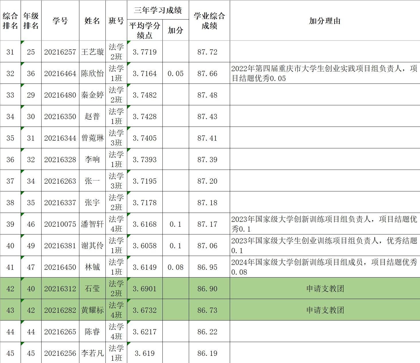Select 石莹's green 申请支教团 cell
Image resolution: width=420 pixels, height=363 pixels.
325,288
